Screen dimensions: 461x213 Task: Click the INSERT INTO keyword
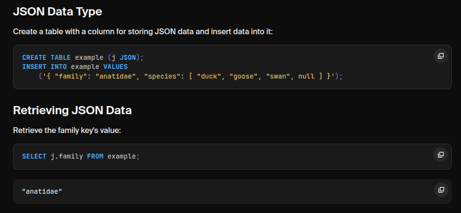(x=44, y=67)
